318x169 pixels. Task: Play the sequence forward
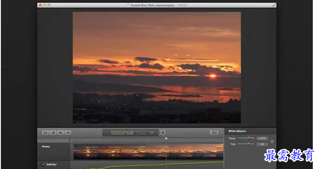(x=60, y=133)
